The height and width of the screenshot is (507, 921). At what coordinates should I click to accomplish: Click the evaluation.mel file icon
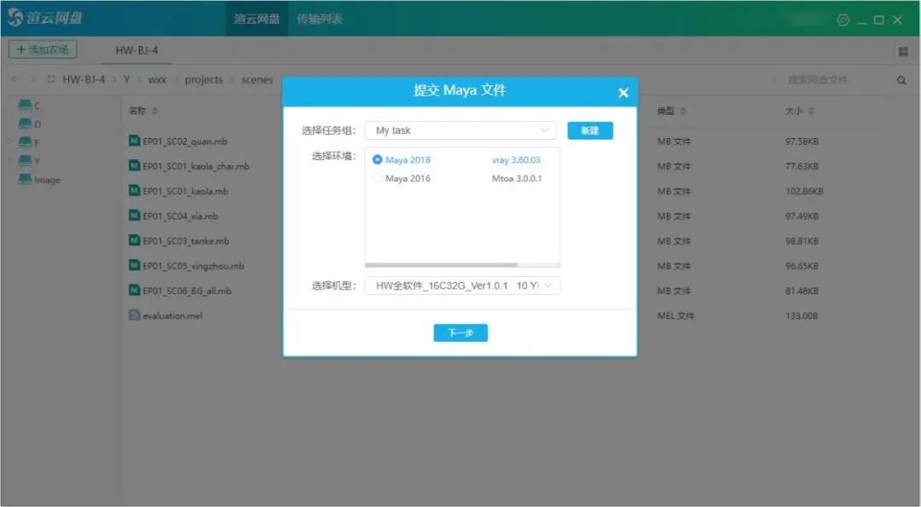(134, 315)
